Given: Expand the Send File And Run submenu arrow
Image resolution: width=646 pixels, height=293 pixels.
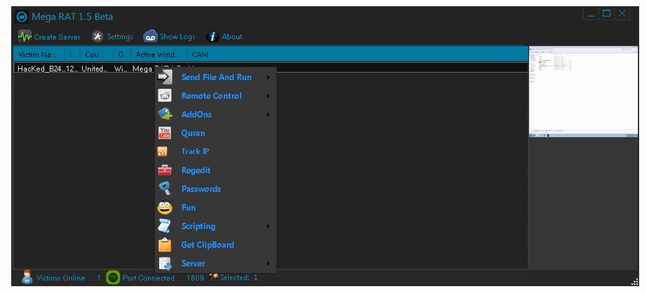Looking at the screenshot, I should 268,78.
